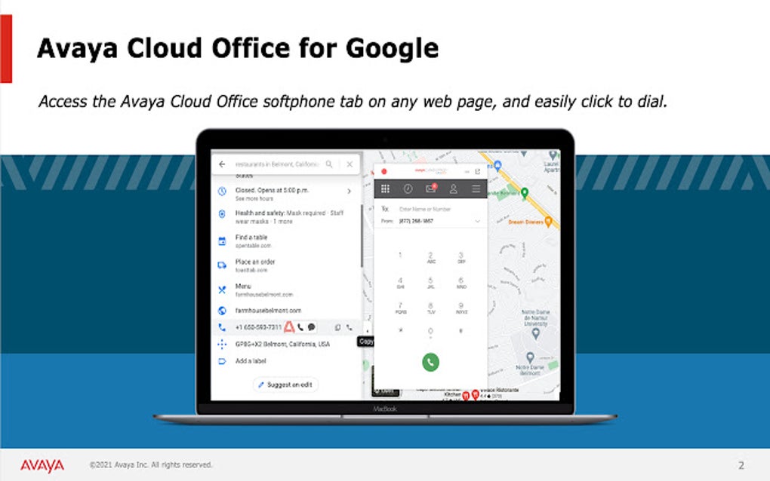Dial digit 7 on the keypad
The width and height of the screenshot is (770, 481).
pos(400,308)
